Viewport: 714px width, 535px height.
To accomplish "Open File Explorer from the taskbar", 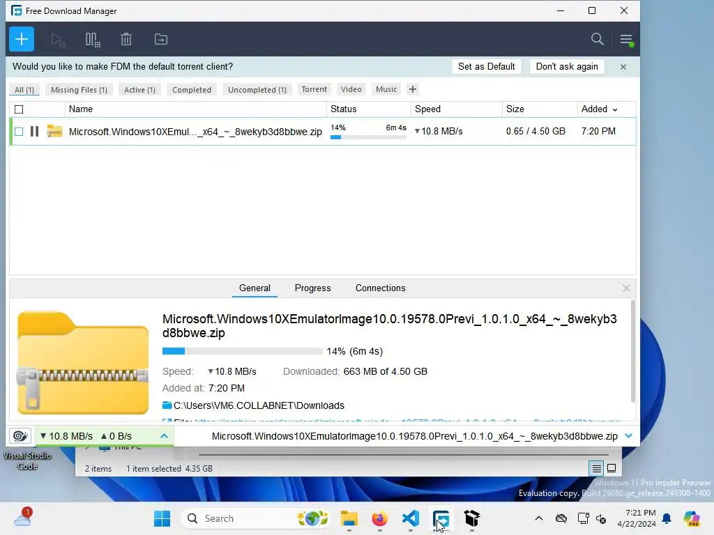I will click(349, 518).
